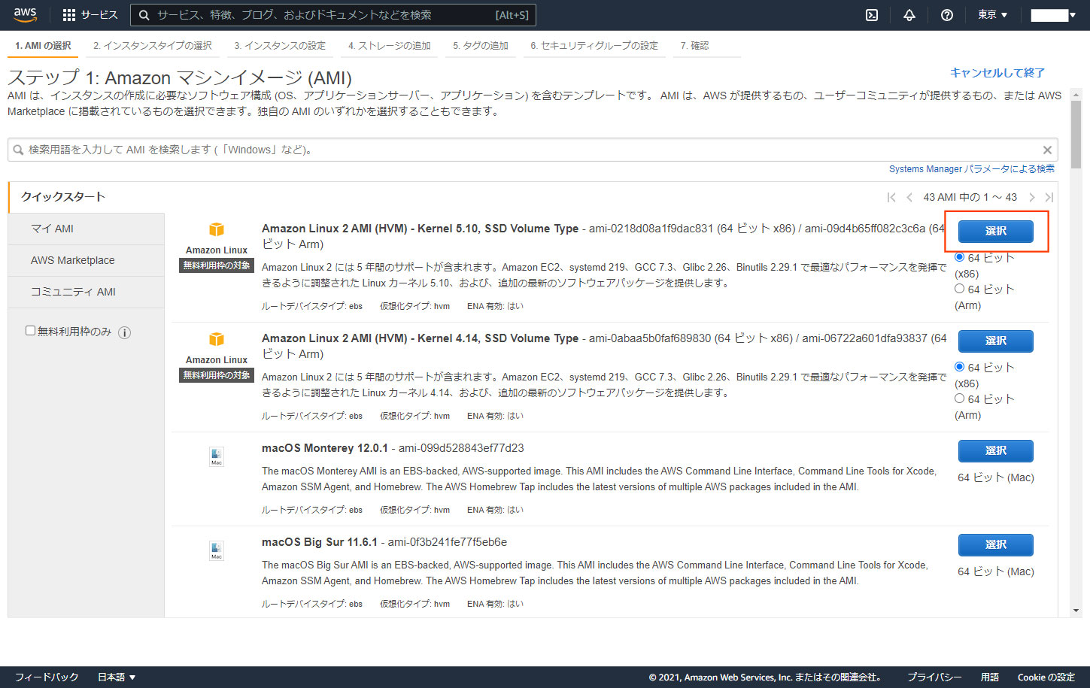Select 64-bit x86 for Kernel 4.14 AMI
This screenshot has height=688, width=1090.
pyautogui.click(x=959, y=367)
